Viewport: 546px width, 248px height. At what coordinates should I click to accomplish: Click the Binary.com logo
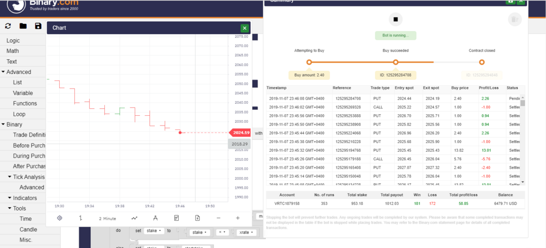point(42,6)
